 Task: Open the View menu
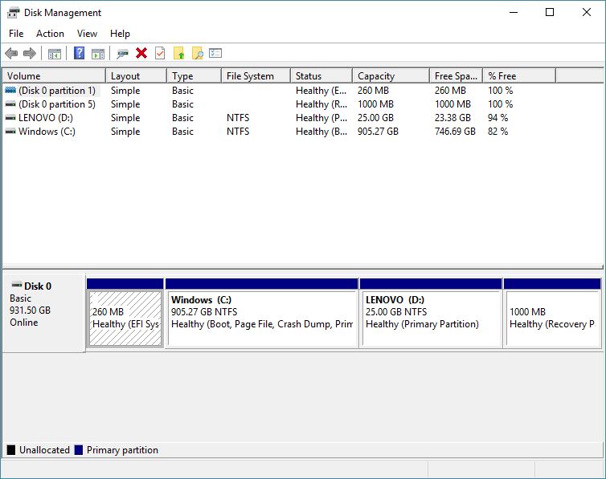click(x=87, y=34)
